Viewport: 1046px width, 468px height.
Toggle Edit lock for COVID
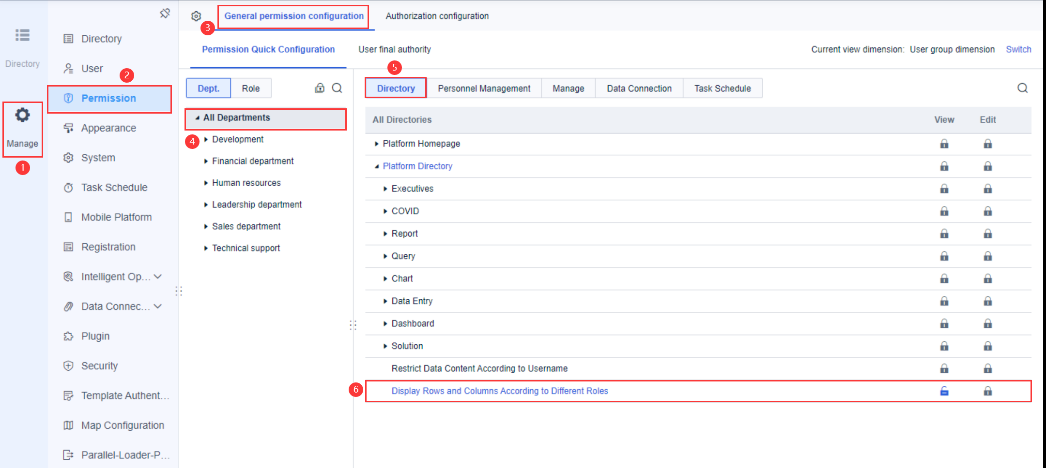(x=988, y=211)
